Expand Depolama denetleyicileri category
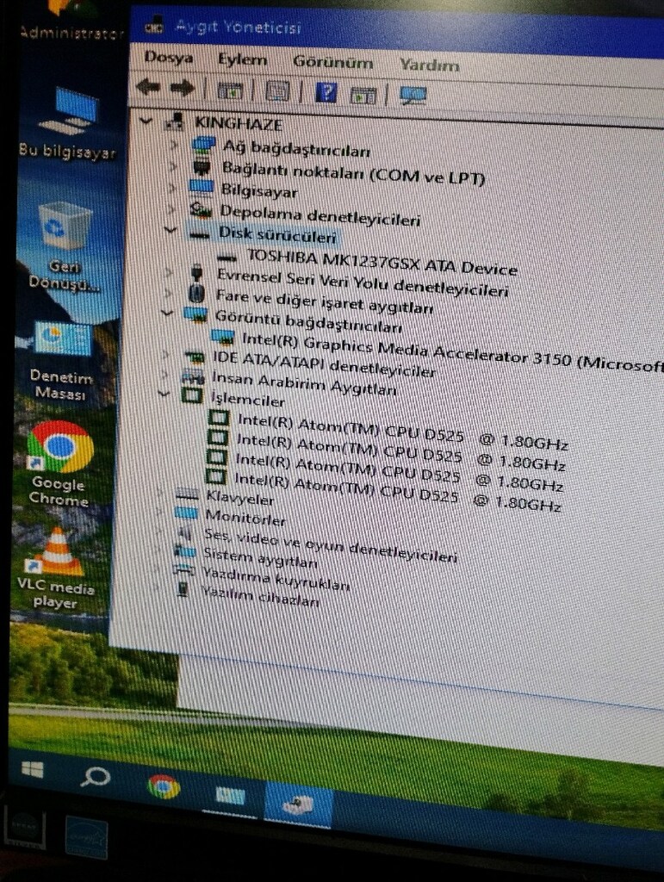This screenshot has width=664, height=882. [x=171, y=208]
